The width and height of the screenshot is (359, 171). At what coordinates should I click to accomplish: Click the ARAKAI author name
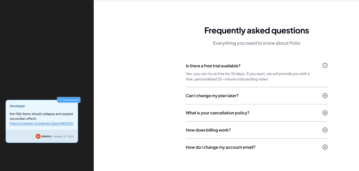tap(46, 136)
